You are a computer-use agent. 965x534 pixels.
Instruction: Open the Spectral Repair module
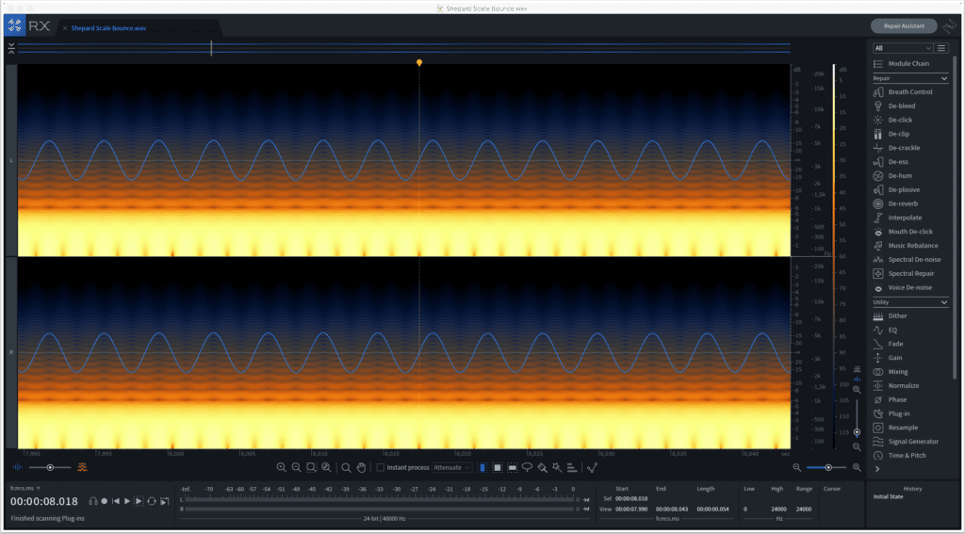tap(910, 273)
